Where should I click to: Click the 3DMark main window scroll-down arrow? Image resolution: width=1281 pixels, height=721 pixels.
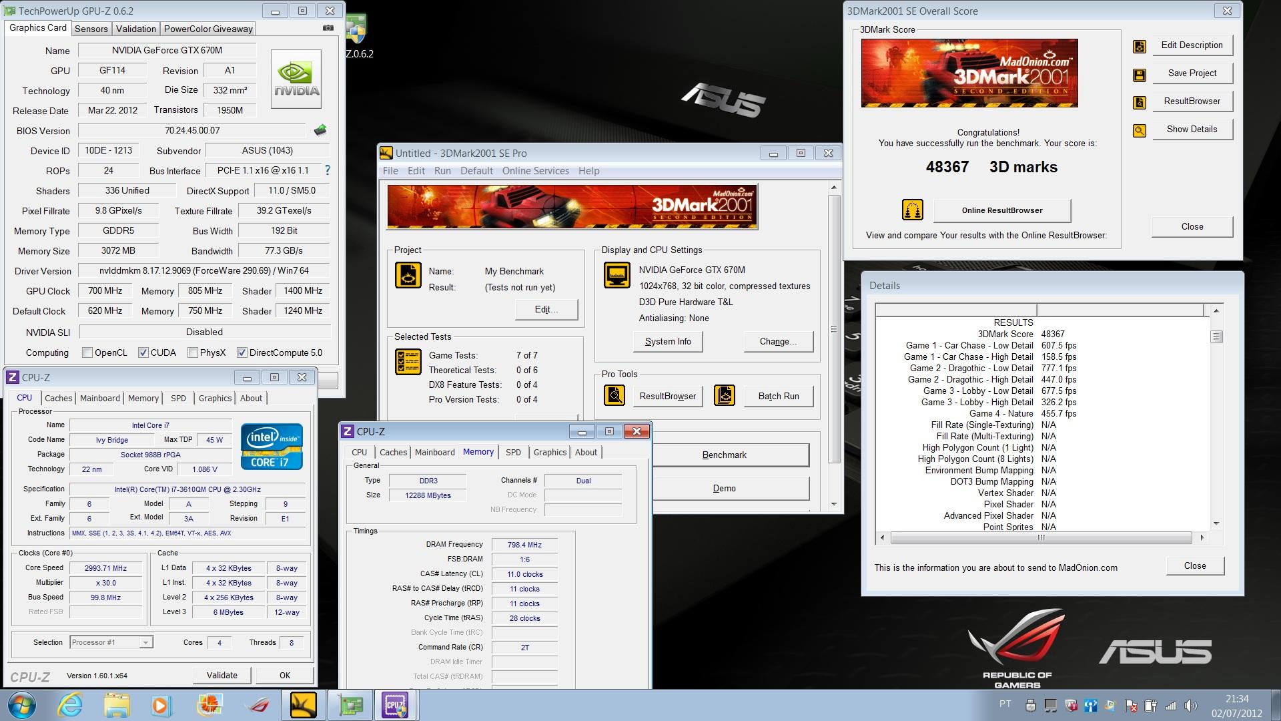click(x=834, y=504)
